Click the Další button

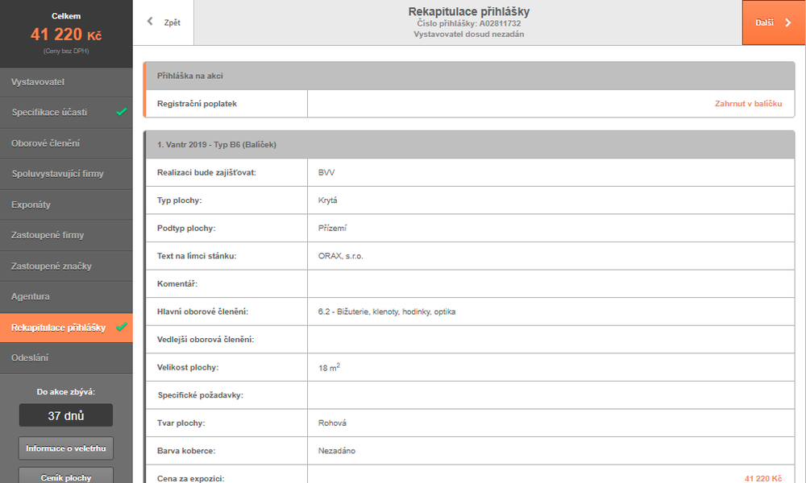coord(774,23)
